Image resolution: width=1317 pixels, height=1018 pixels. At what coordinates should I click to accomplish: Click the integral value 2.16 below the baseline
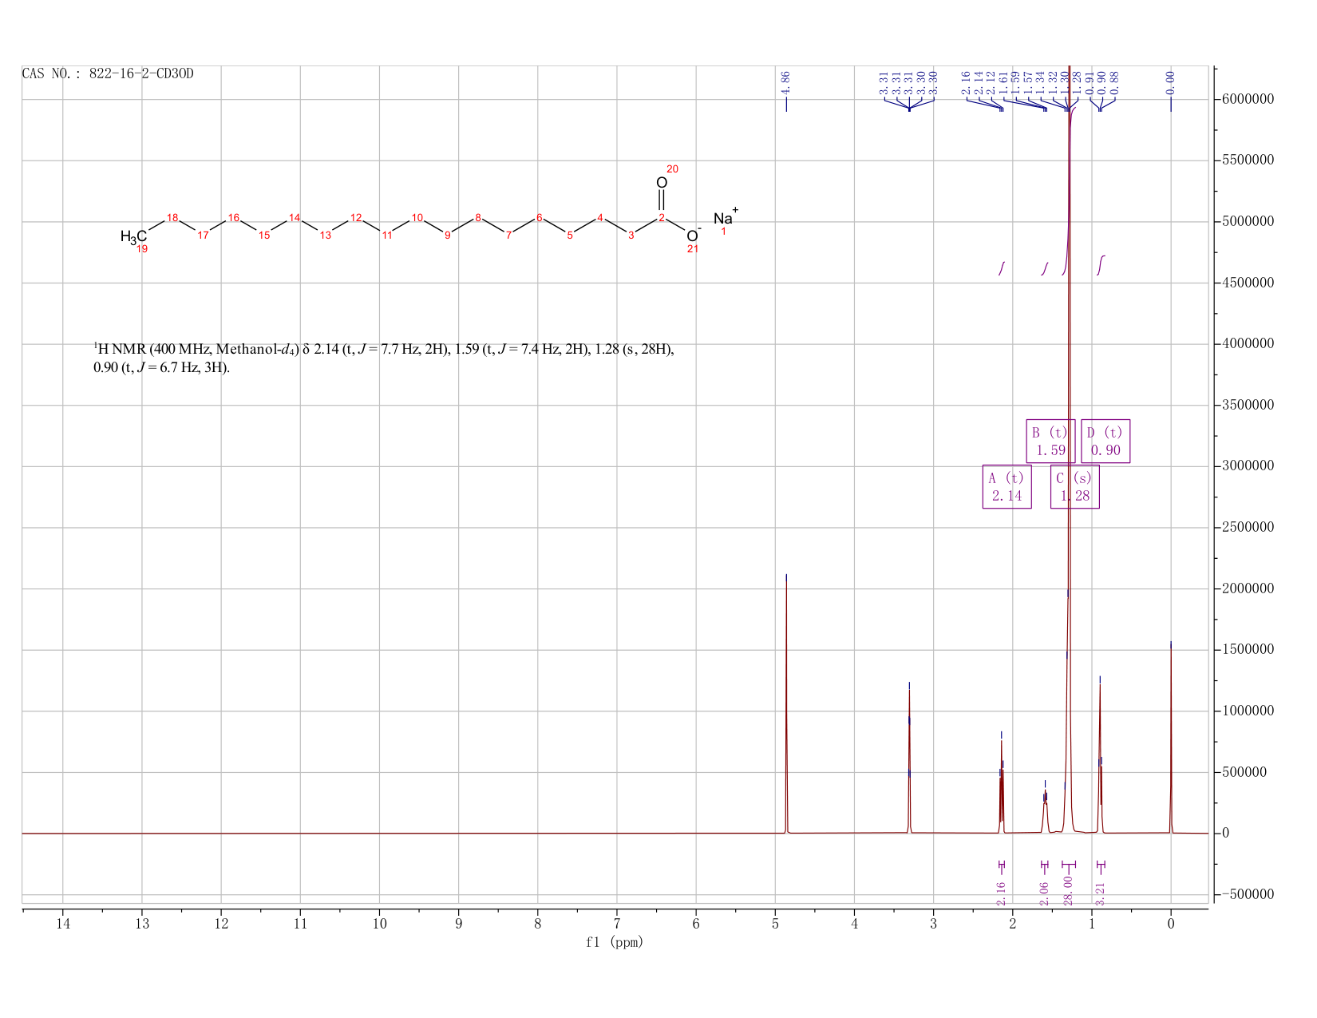click(x=1001, y=893)
